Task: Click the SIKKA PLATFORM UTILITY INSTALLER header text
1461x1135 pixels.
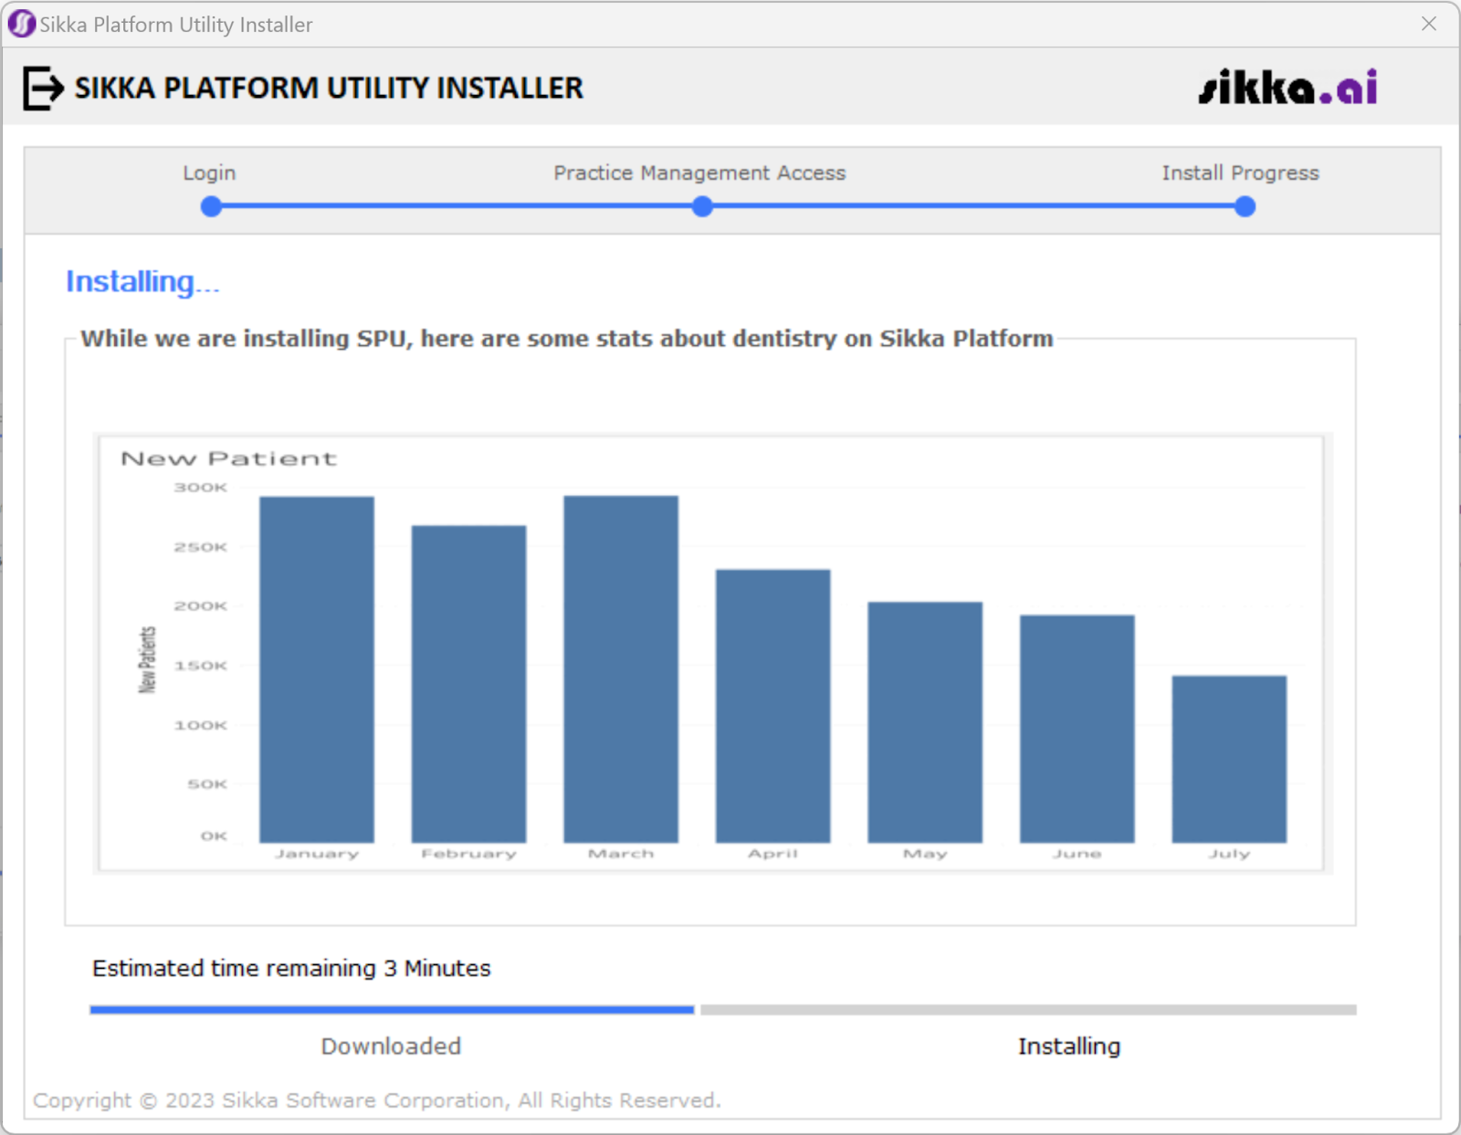Action: [329, 88]
